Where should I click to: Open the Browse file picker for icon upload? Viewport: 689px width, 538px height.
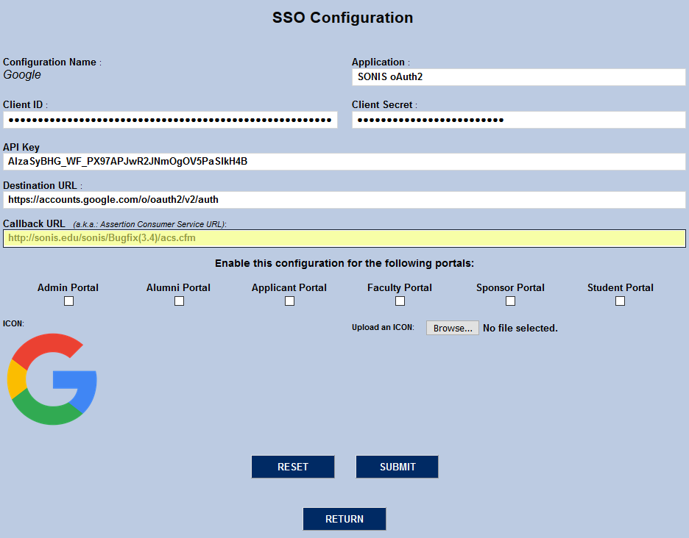[452, 328]
